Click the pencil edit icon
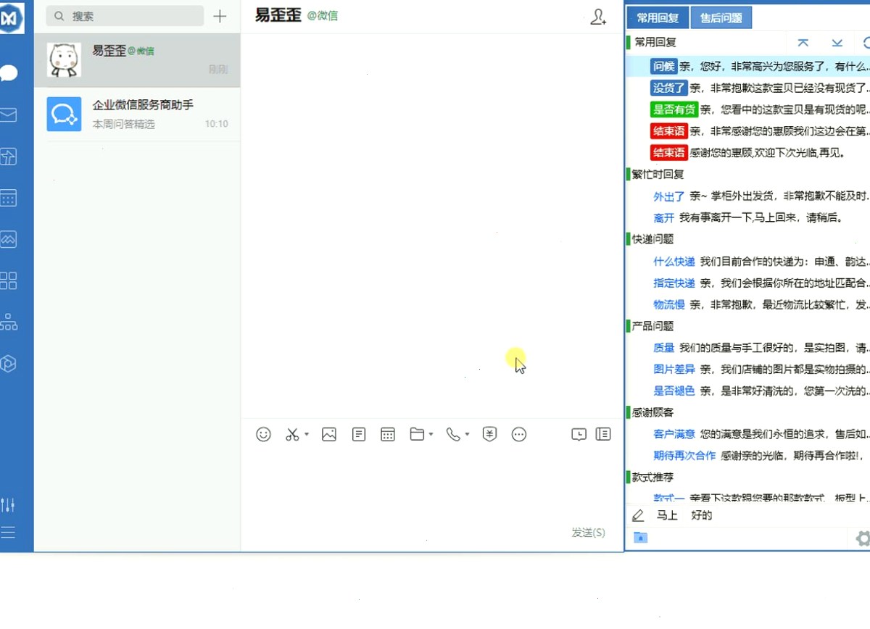The width and height of the screenshot is (870, 629). click(638, 516)
